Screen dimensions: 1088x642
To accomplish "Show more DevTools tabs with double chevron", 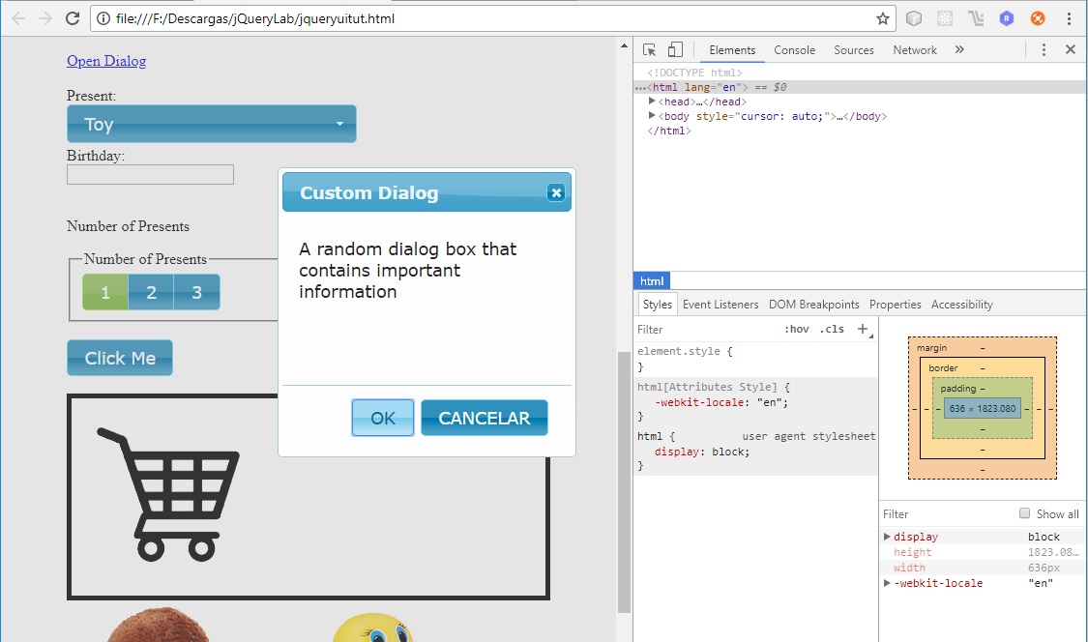I will tap(959, 50).
